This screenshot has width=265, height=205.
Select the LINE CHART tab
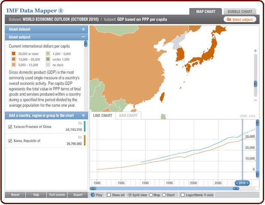[102, 115]
